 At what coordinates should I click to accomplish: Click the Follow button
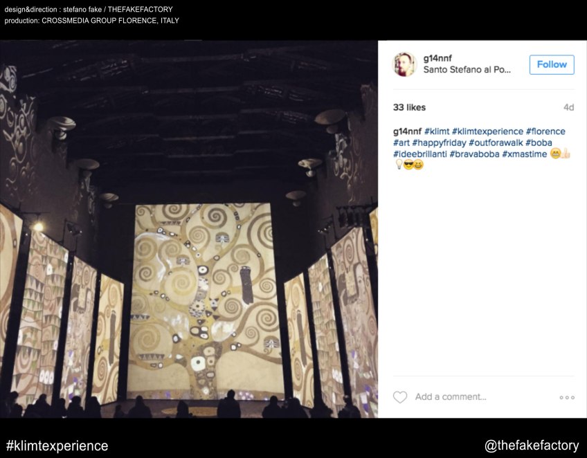[552, 64]
